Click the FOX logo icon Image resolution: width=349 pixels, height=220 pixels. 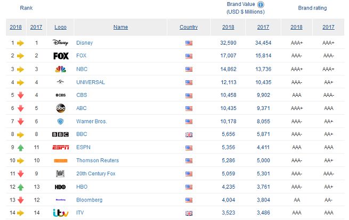pos(61,56)
